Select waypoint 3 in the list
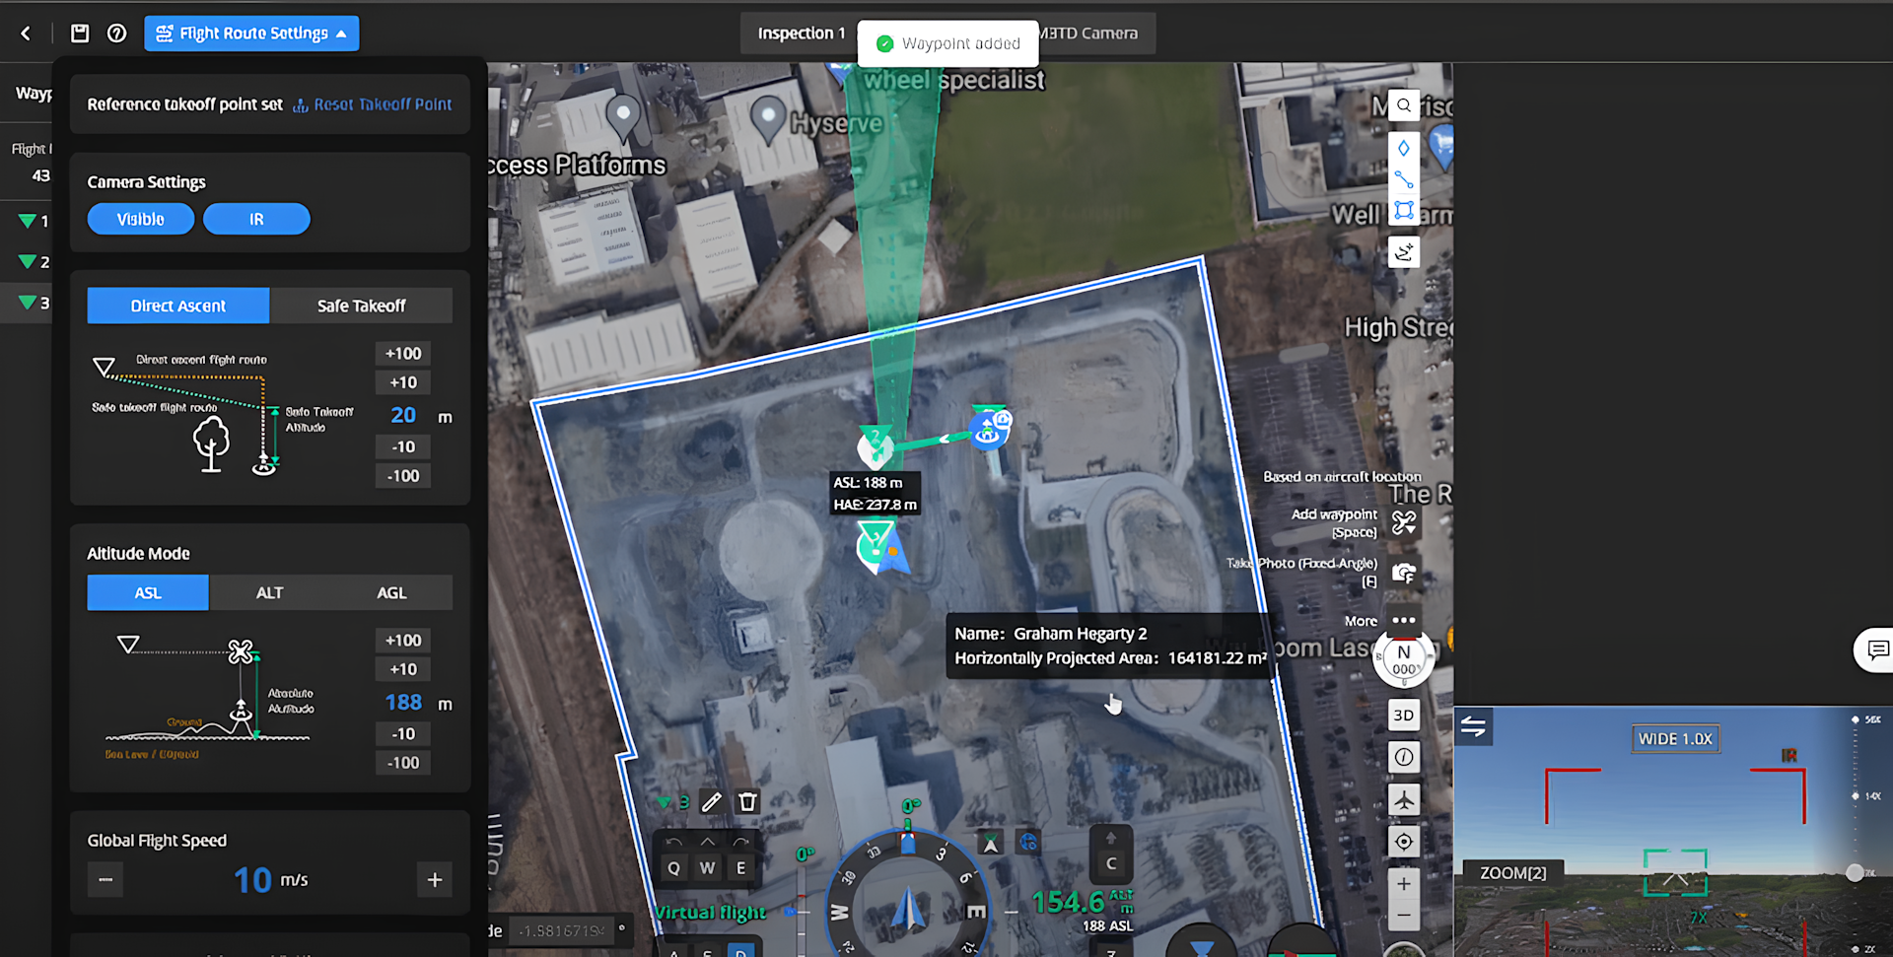The width and height of the screenshot is (1893, 957). pyautogui.click(x=34, y=303)
